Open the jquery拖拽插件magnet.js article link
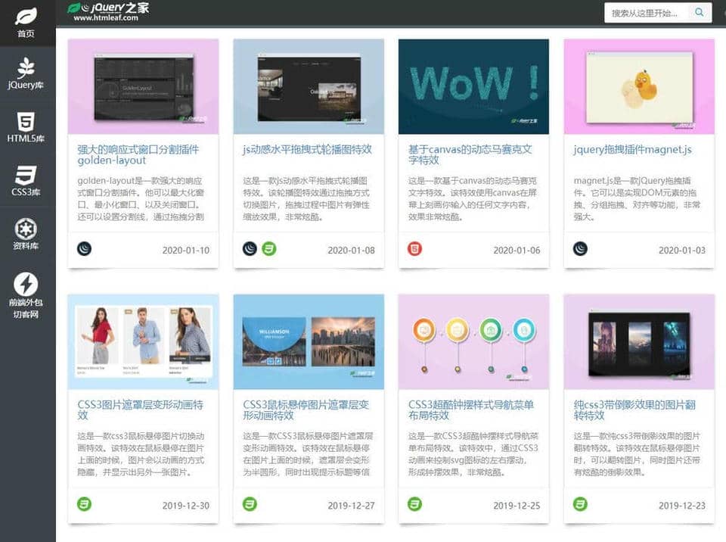 pyautogui.click(x=632, y=150)
